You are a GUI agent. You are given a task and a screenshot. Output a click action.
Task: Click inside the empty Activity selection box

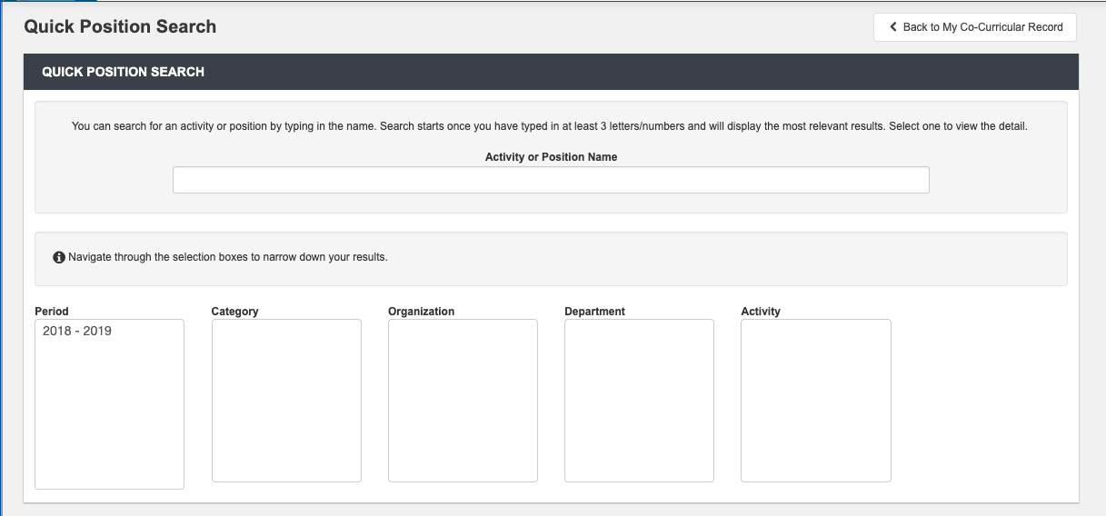click(x=815, y=400)
